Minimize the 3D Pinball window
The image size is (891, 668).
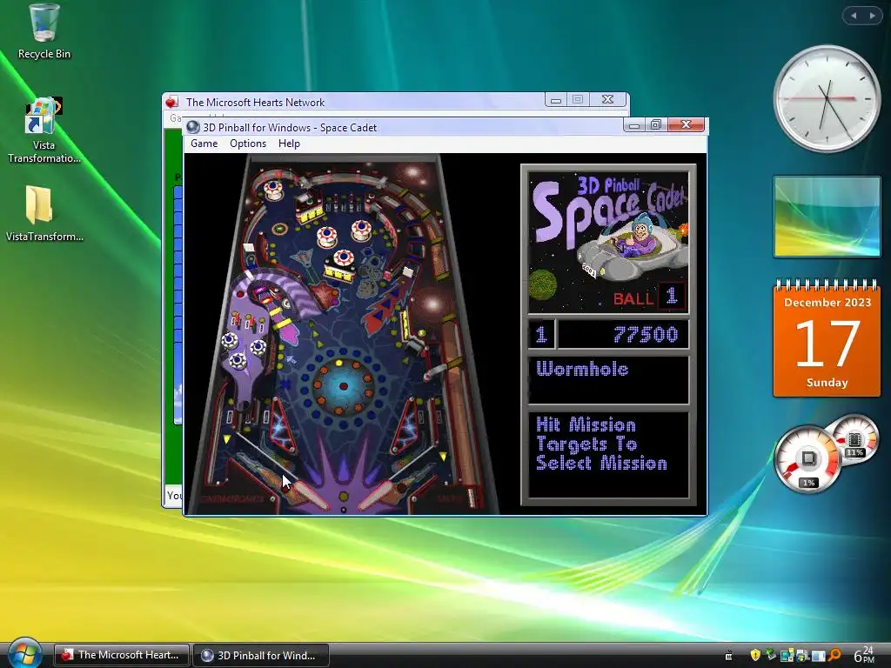click(x=634, y=125)
